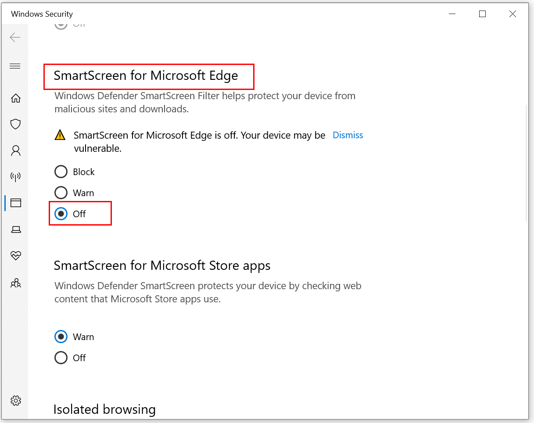Click the vertical scrollbar thumb
Screen dimensions: 534x423
(527, 163)
